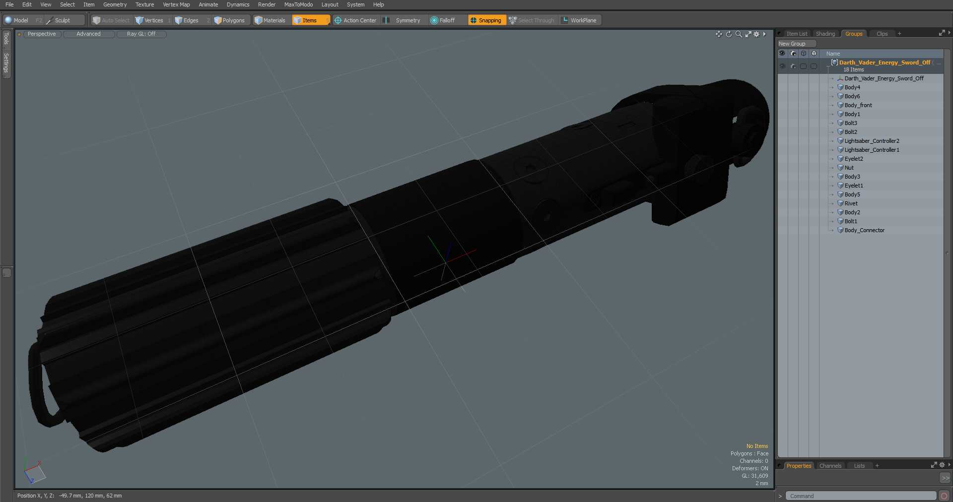Viewport: 953px width, 502px height.
Task: Click the render camera column header
Action: pyautogui.click(x=793, y=54)
